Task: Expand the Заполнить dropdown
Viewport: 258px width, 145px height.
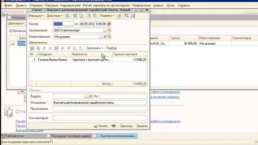Action: click(95, 48)
